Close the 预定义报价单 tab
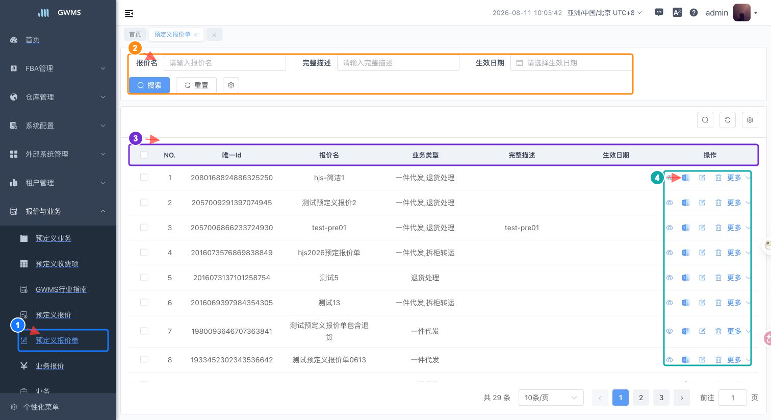771x420 pixels. (x=196, y=35)
